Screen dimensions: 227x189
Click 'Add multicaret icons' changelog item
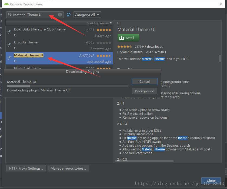(137, 153)
